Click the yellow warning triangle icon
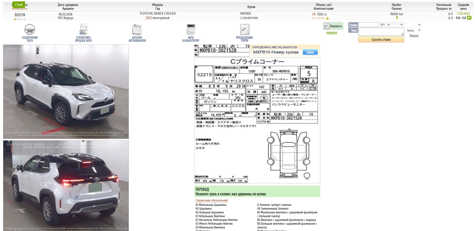475x231 pixels. tap(328, 18)
